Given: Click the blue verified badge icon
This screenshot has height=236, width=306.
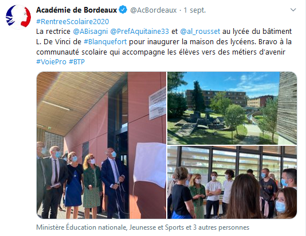Looking at the screenshot, I should (123, 10).
